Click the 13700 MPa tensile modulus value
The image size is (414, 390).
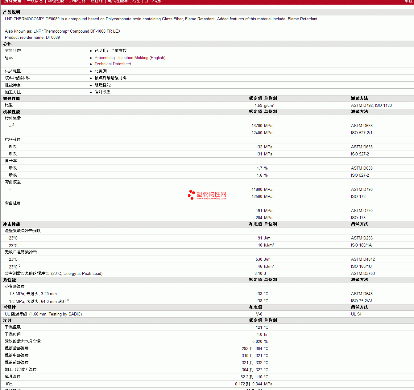coord(262,126)
